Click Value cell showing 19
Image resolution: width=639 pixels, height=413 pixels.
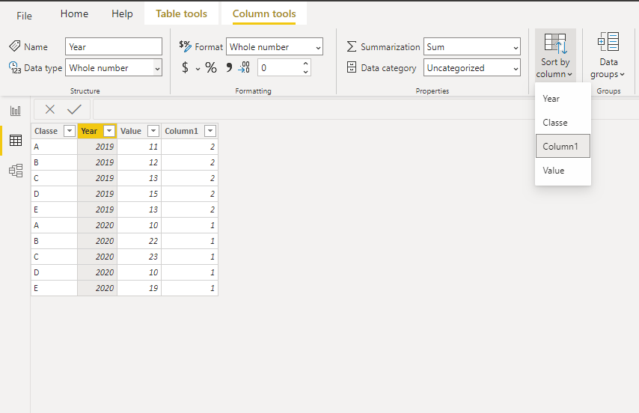pos(139,288)
